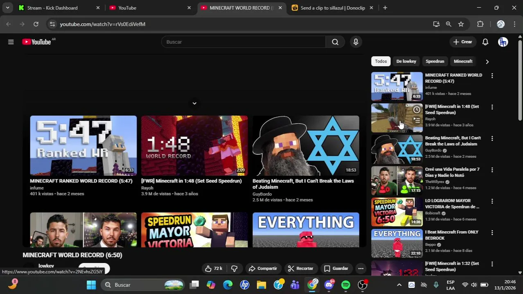Dislike the video with thumbs-down
Screen dimensions: 523x294
(x=234, y=268)
